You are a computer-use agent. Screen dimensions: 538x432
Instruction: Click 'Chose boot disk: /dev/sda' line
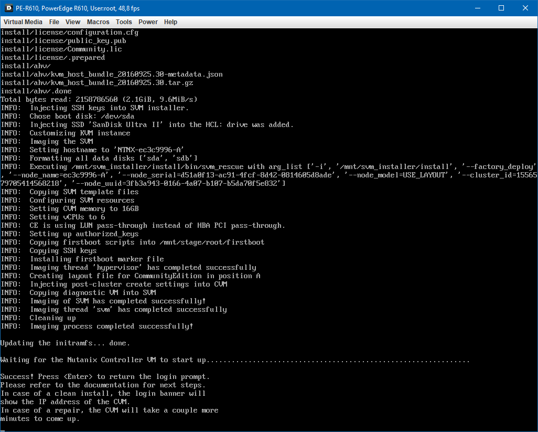click(x=67, y=117)
